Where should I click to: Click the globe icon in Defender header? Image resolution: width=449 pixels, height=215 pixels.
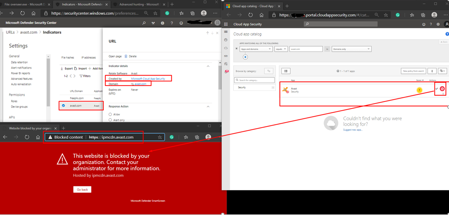pos(163,23)
